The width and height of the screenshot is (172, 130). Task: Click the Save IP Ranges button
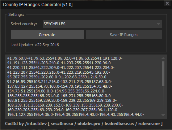point(124,35)
